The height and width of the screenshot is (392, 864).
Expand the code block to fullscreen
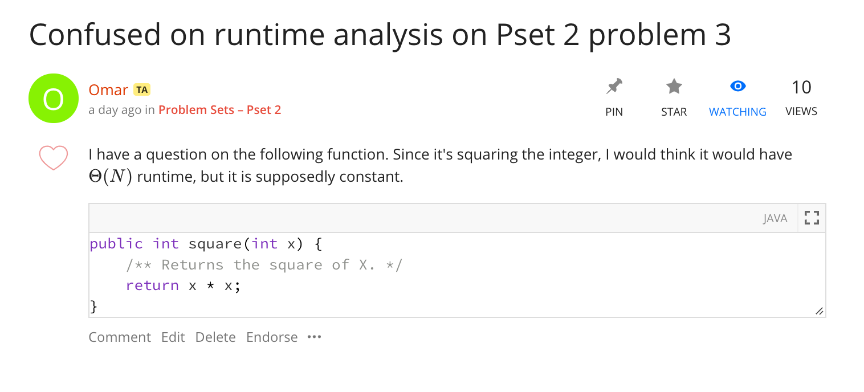pyautogui.click(x=811, y=218)
